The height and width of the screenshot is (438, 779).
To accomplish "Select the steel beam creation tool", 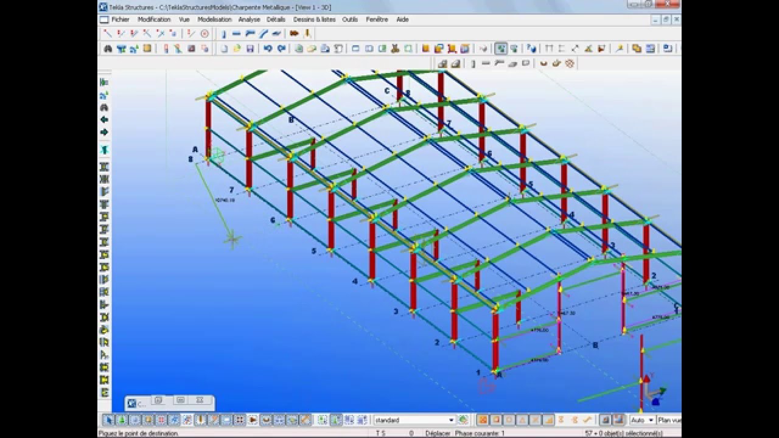I will pos(237,34).
